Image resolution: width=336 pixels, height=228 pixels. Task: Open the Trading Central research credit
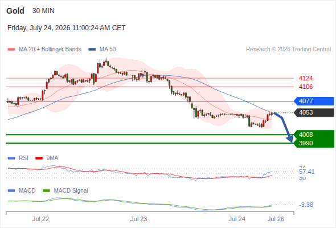[x=288, y=50]
